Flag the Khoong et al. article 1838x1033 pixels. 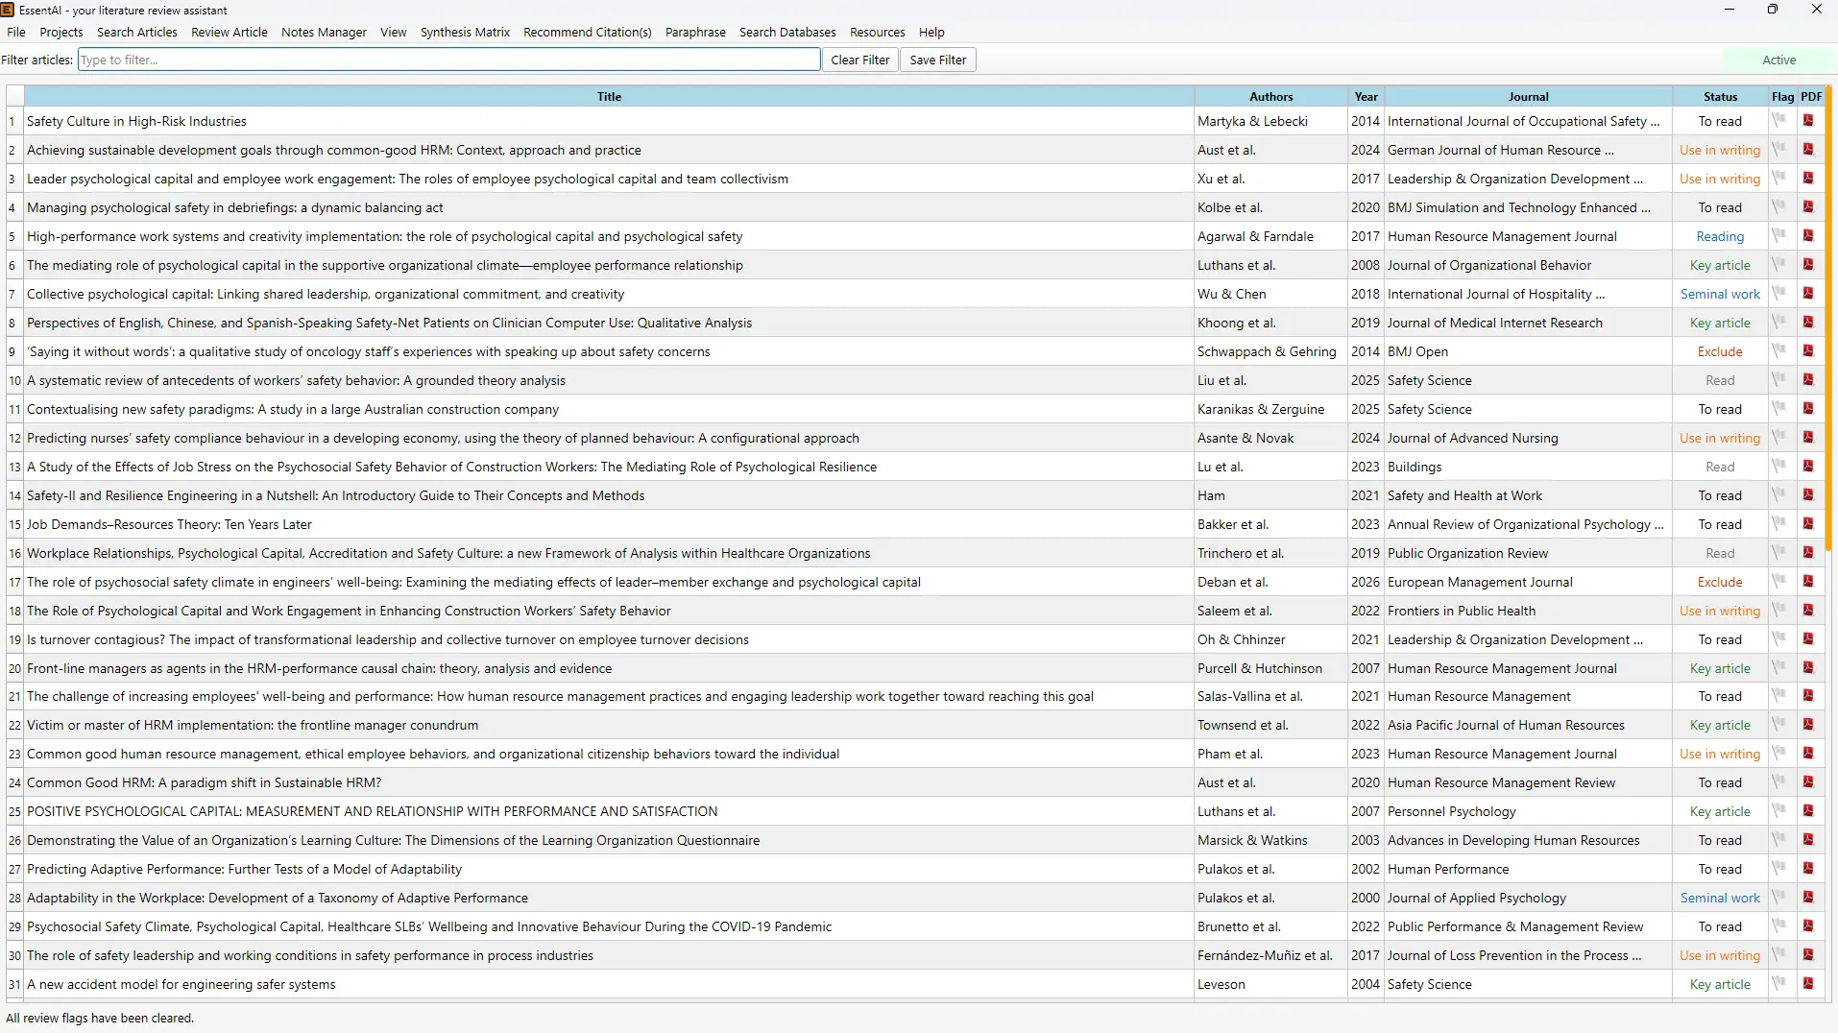click(1779, 323)
